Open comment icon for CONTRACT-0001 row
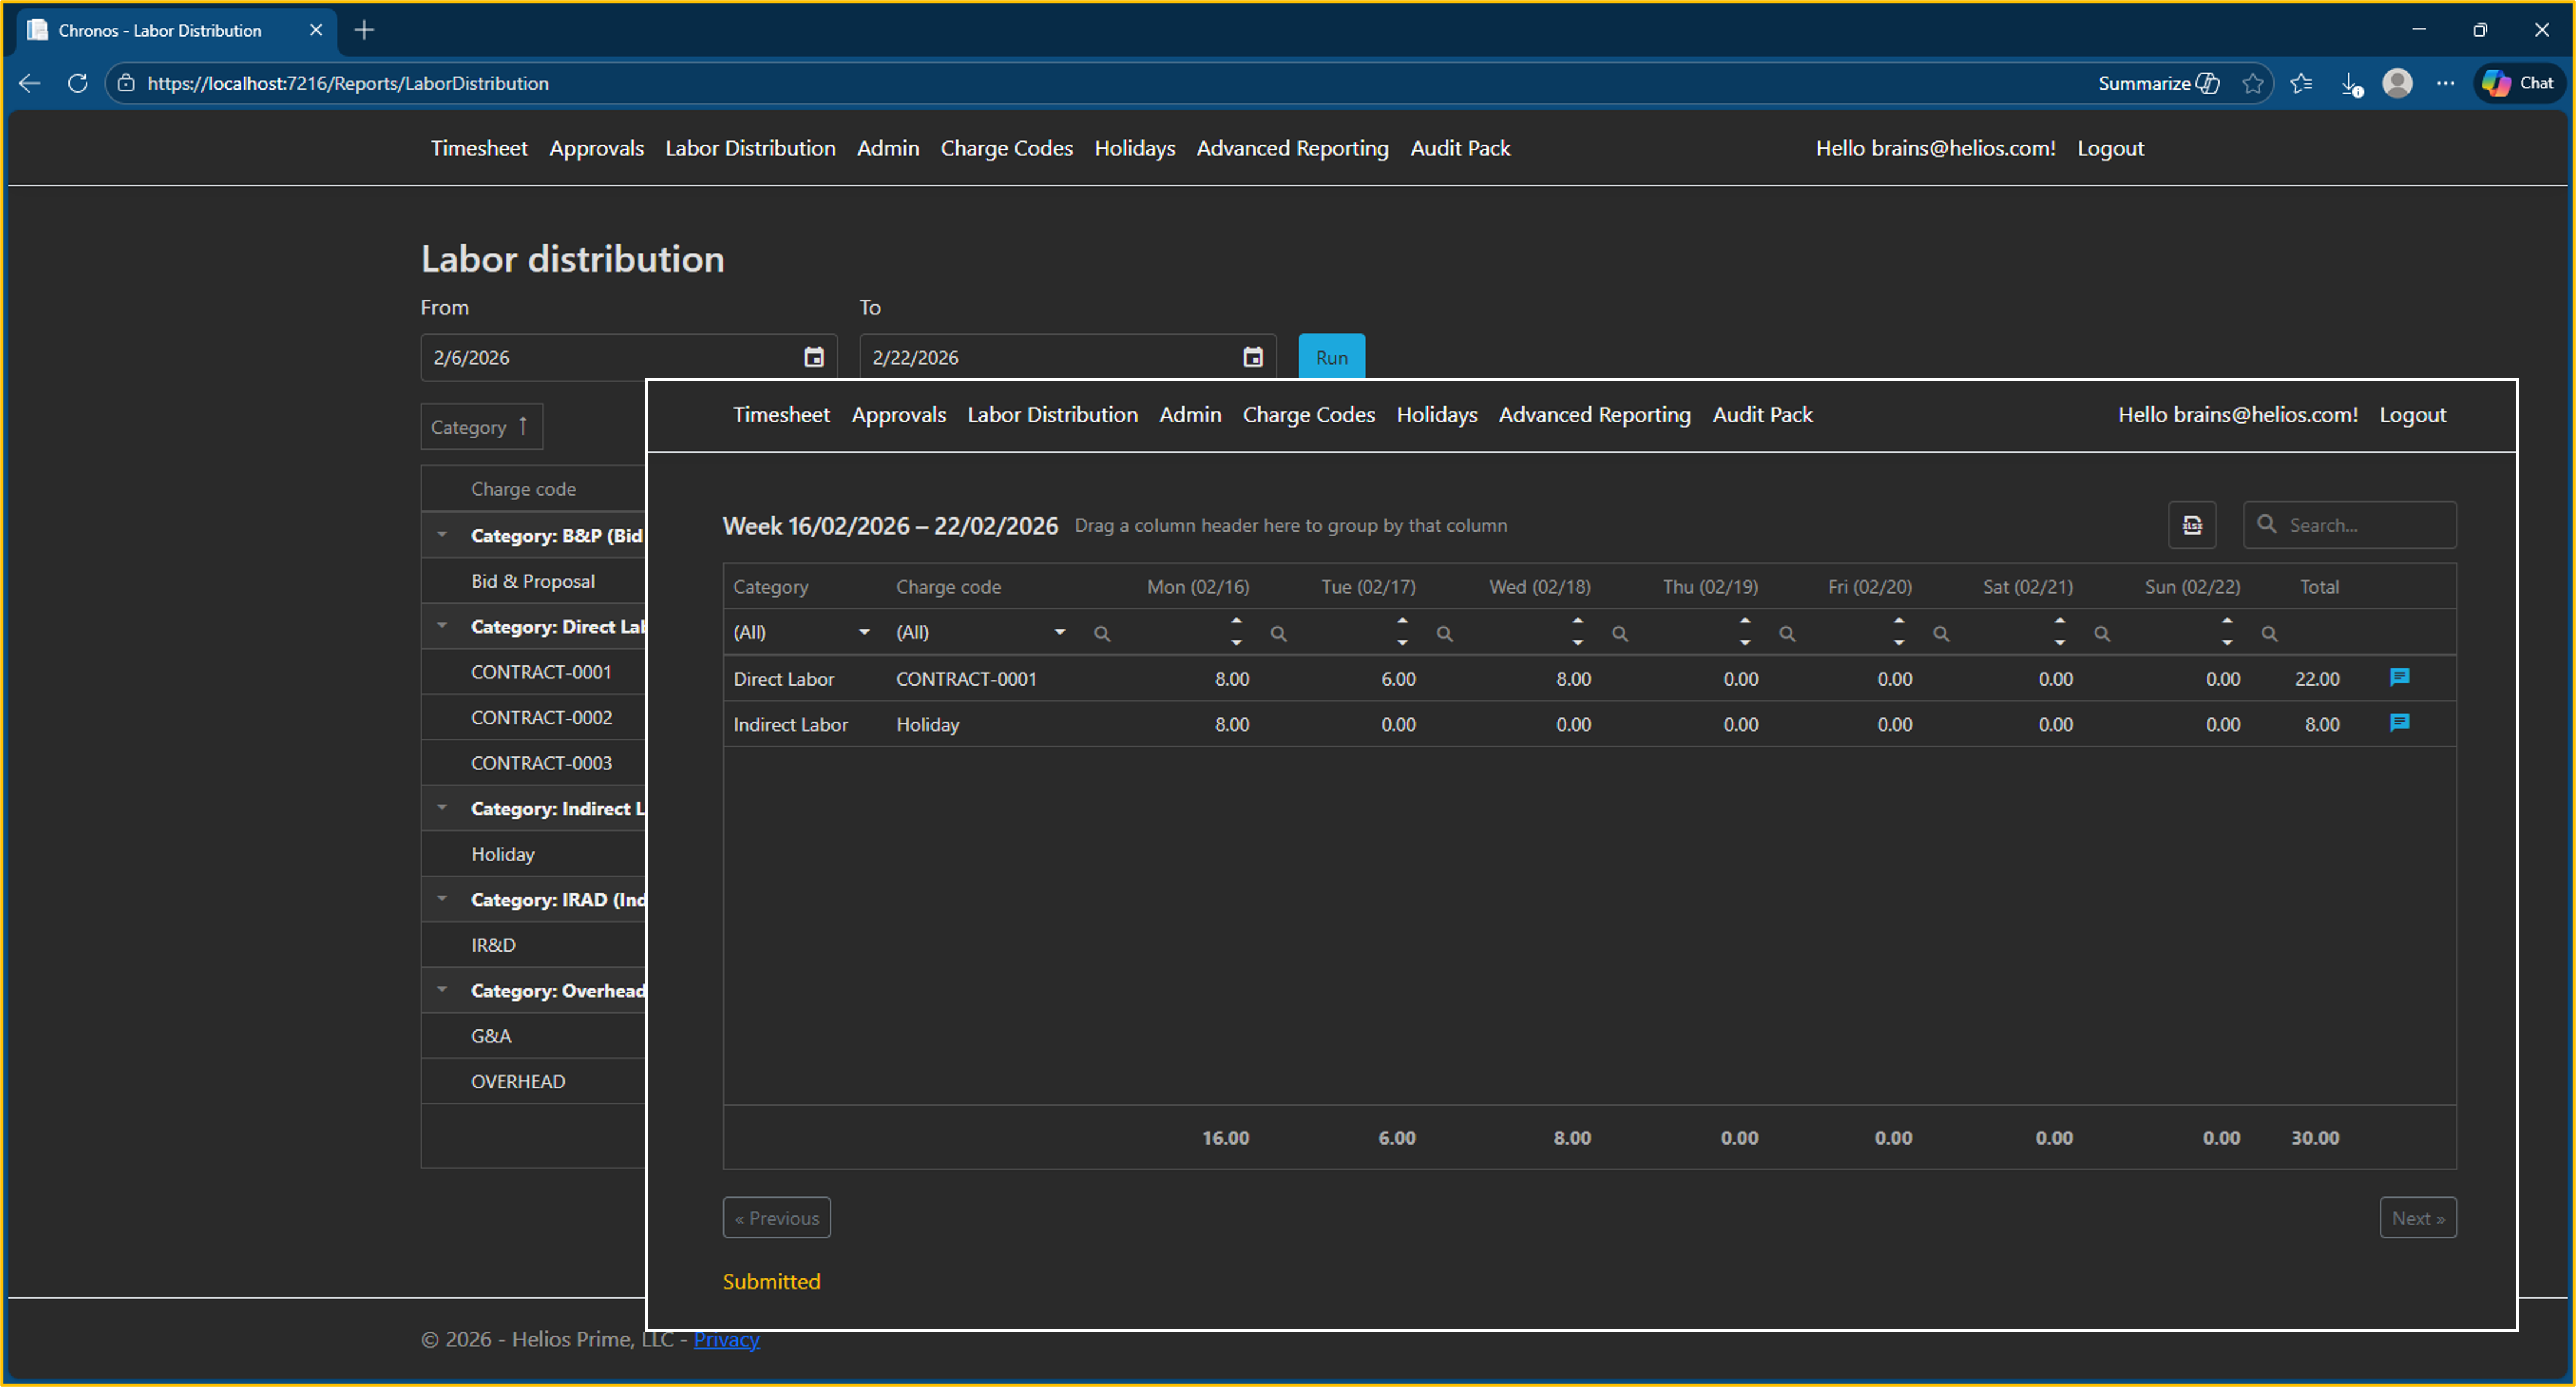Viewport: 2576px width, 1387px height. pyautogui.click(x=2399, y=678)
